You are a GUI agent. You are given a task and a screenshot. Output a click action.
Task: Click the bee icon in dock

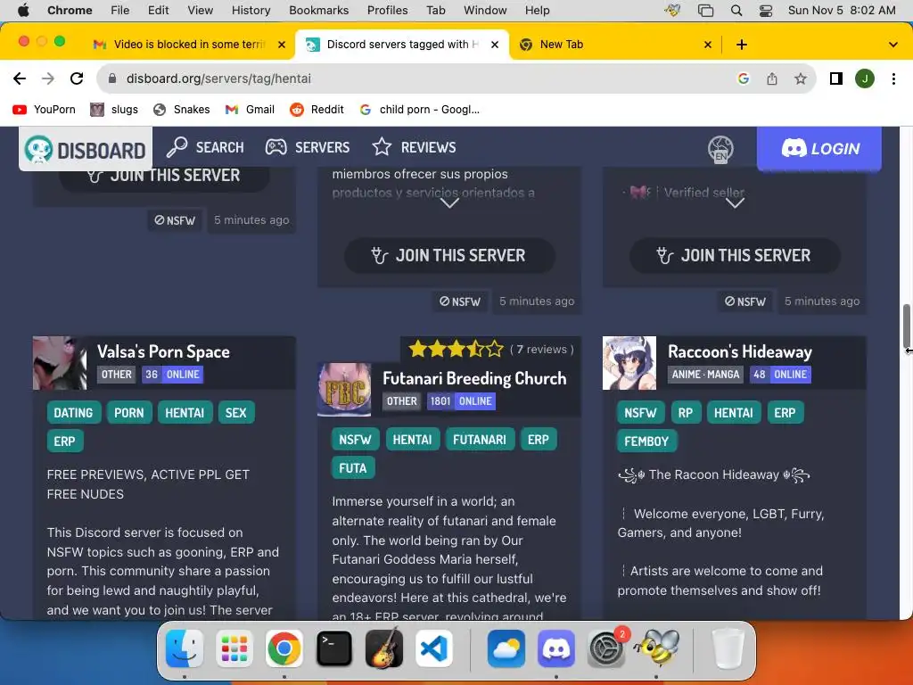[657, 648]
